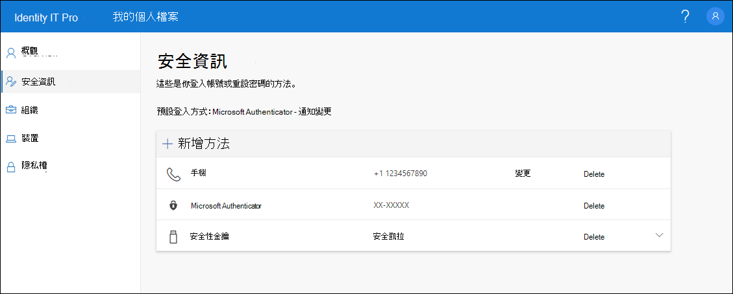This screenshot has height=294, width=733.
Task: Expand the 安全性金鑰 row chevron
Action: (659, 235)
